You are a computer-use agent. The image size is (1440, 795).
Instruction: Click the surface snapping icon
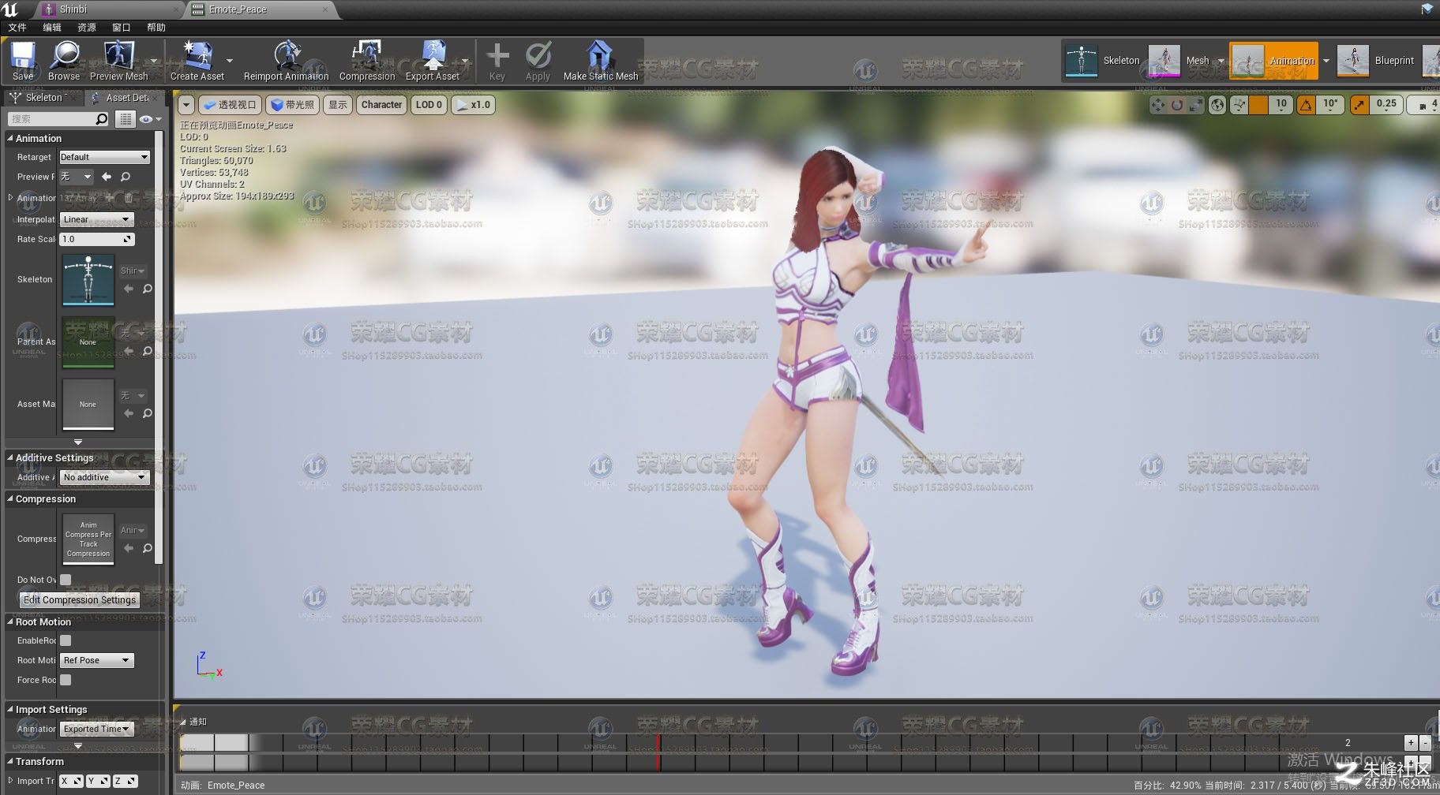coord(1239,105)
